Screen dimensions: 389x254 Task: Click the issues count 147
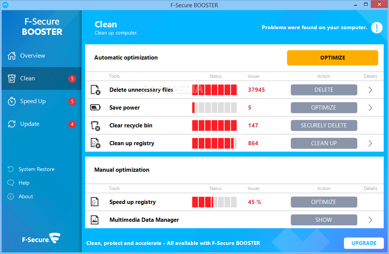pyautogui.click(x=253, y=125)
